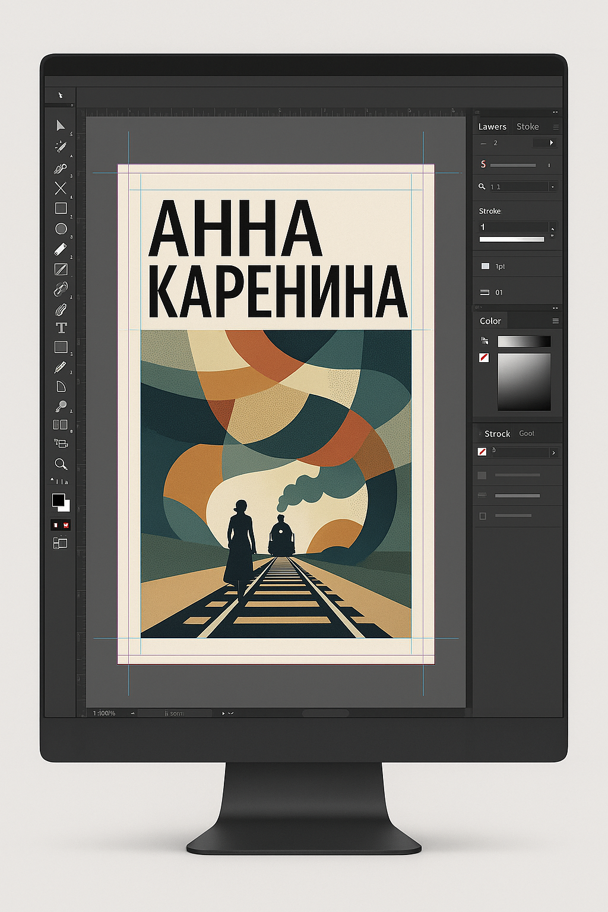Select the Type (T) tool

coord(61,328)
